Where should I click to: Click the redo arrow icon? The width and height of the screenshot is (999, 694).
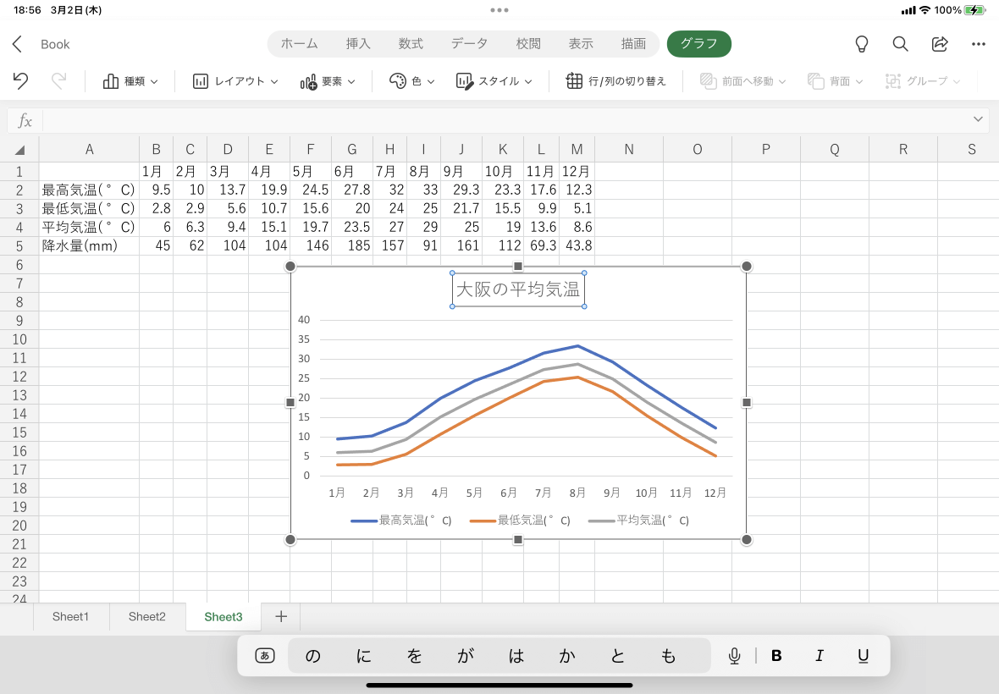click(x=58, y=81)
